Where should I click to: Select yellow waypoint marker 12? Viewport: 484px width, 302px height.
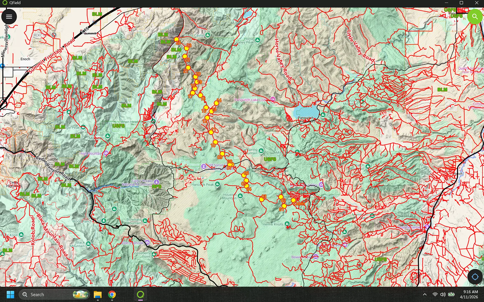point(207,118)
